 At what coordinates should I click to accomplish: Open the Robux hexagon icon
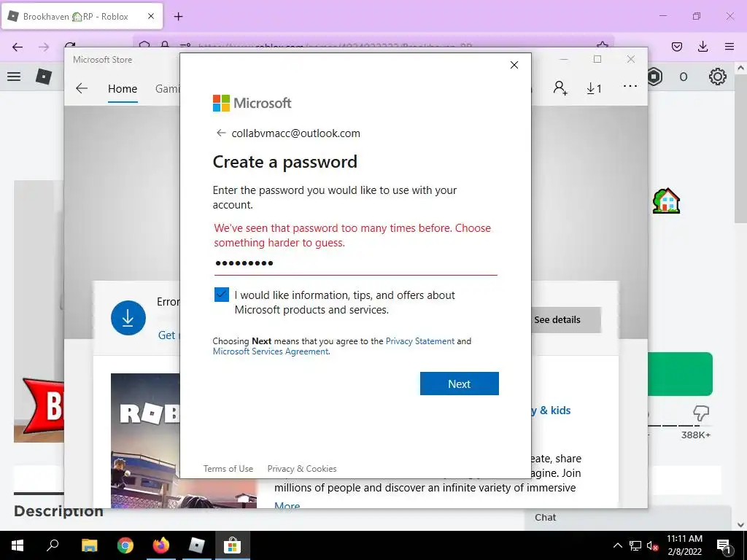tap(656, 77)
